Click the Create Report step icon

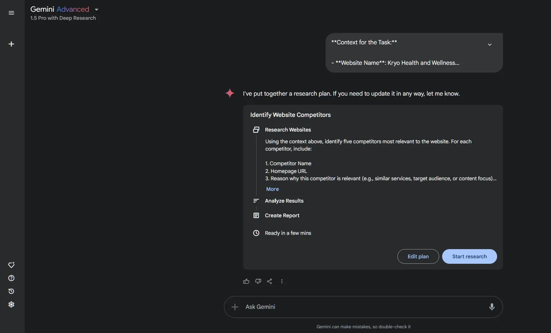coord(256,215)
